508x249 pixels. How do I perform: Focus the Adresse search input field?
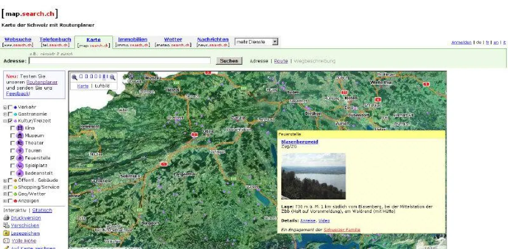pos(120,61)
